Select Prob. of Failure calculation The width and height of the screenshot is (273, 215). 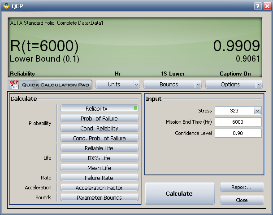tap(99, 118)
